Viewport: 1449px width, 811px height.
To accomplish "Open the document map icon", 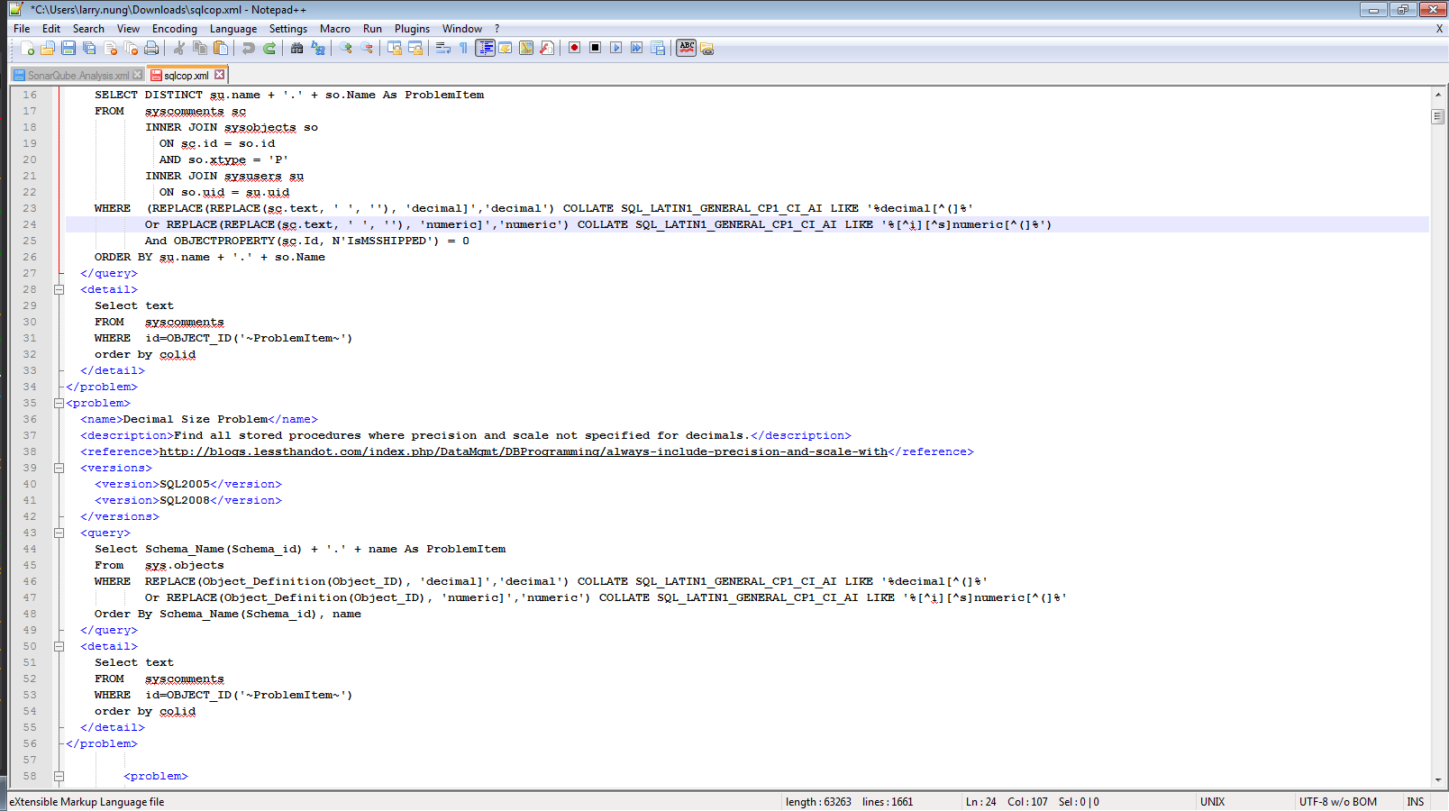I will point(526,48).
